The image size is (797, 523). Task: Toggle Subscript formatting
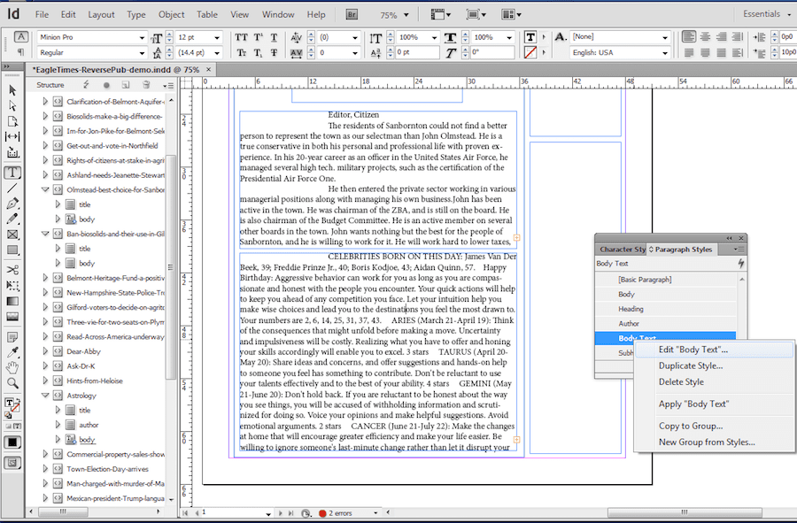click(259, 52)
